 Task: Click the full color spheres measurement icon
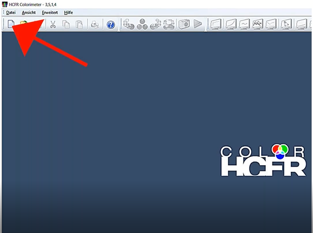169,24
